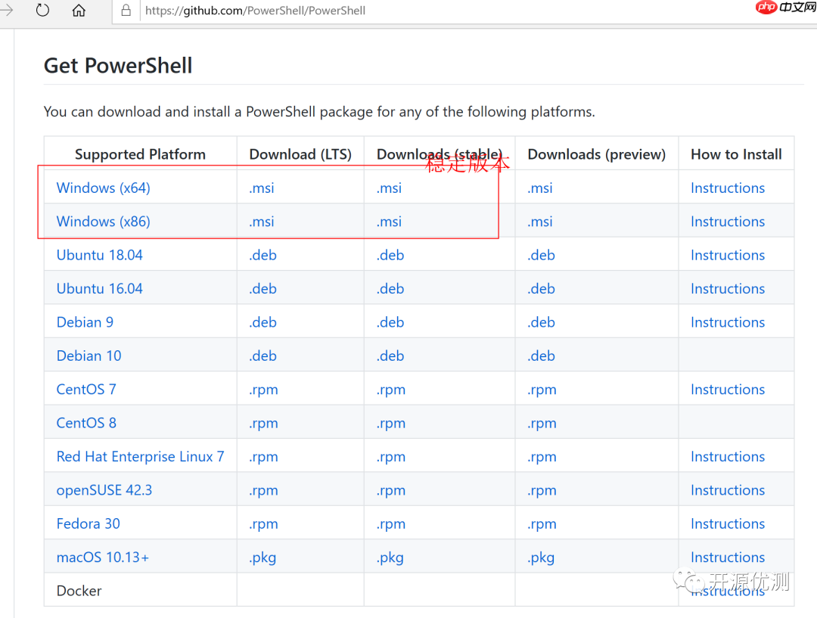
Task: Download the stable .deb for Ubuntu 16.04
Action: click(390, 289)
